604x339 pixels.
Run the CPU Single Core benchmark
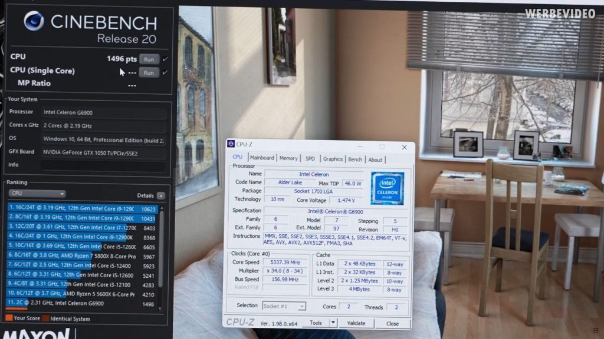pyautogui.click(x=149, y=72)
